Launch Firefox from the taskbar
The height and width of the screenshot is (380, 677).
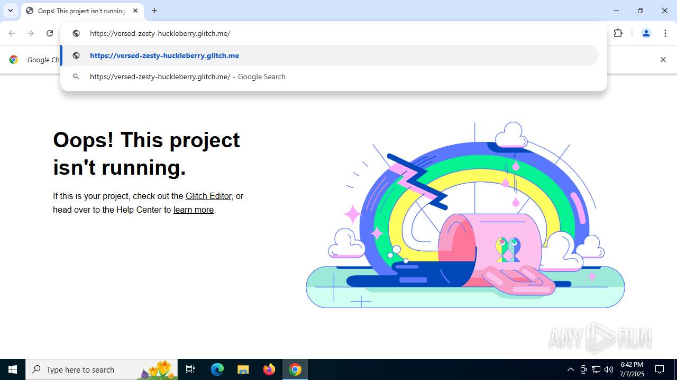tap(269, 369)
